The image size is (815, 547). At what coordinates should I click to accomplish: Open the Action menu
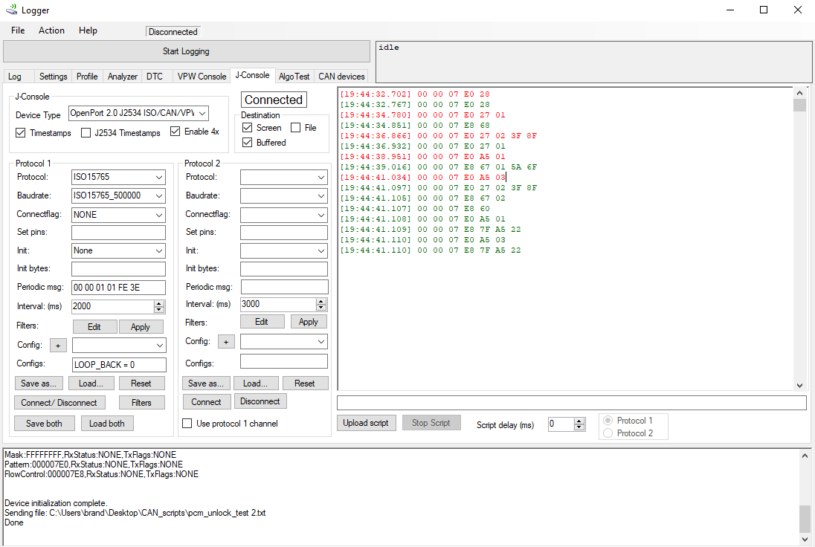click(51, 30)
